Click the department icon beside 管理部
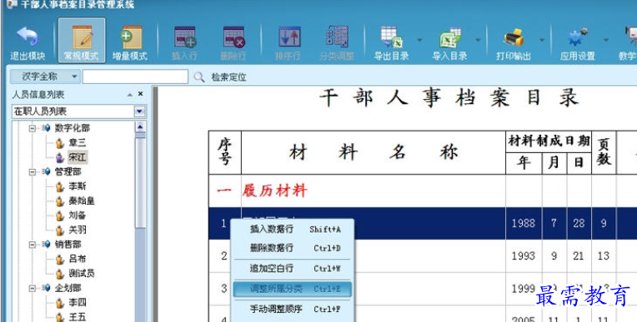This screenshot has height=322, width=637. pyautogui.click(x=46, y=172)
